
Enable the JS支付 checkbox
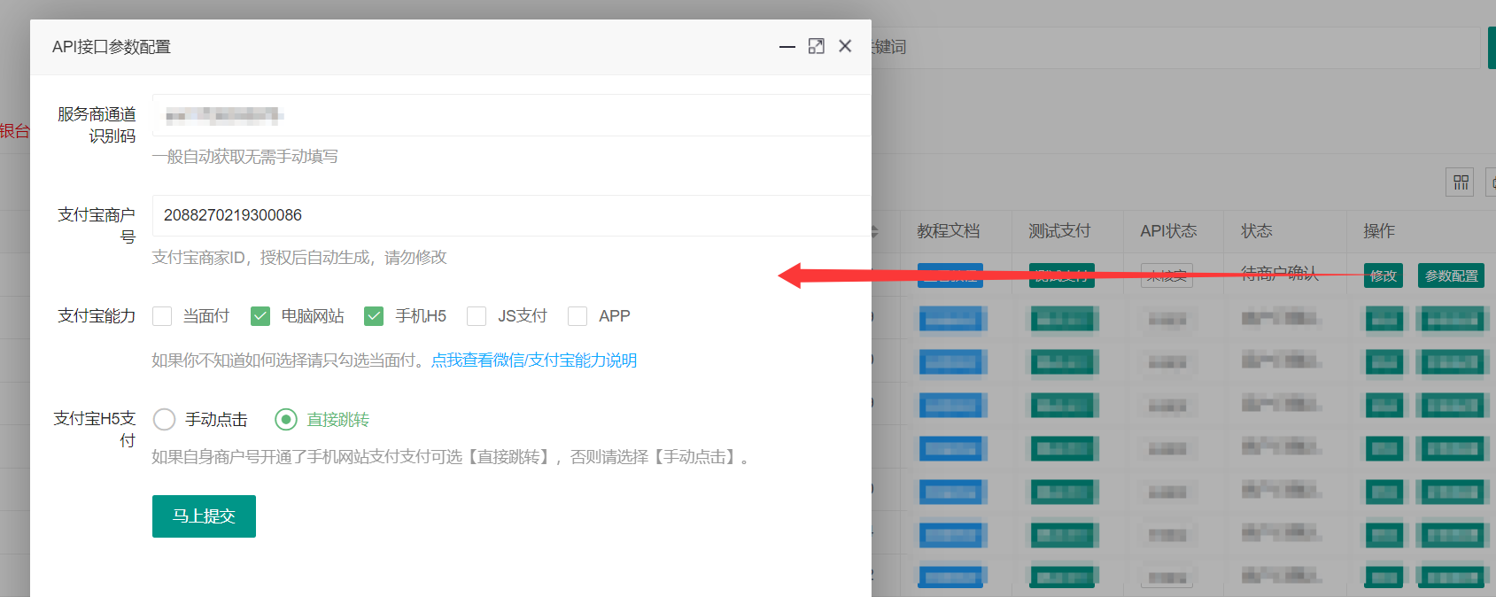click(x=477, y=316)
